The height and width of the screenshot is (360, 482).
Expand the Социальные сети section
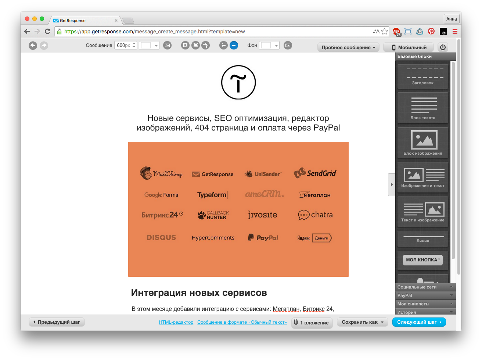tap(425, 287)
